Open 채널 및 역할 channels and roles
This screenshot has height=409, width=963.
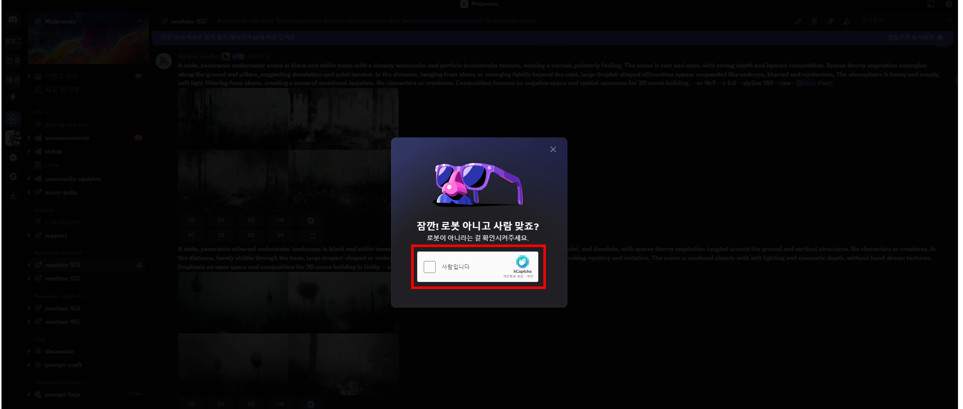click(x=88, y=89)
